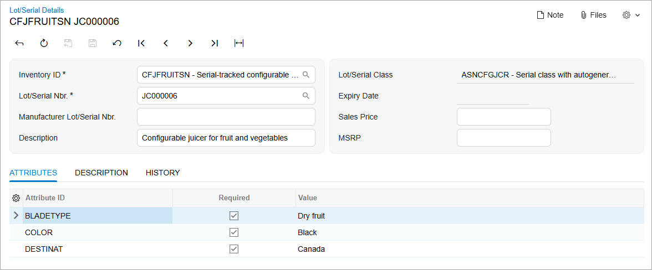Click the undo icon in toolbar
652x270 pixels.
[x=117, y=43]
